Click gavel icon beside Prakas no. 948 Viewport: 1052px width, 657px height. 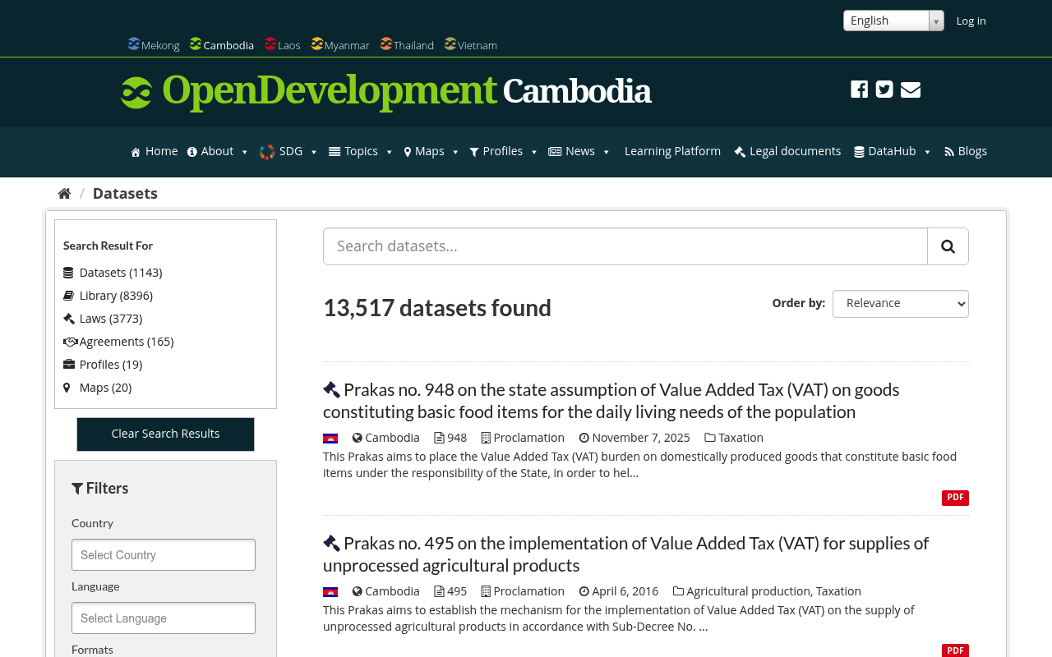click(x=331, y=390)
